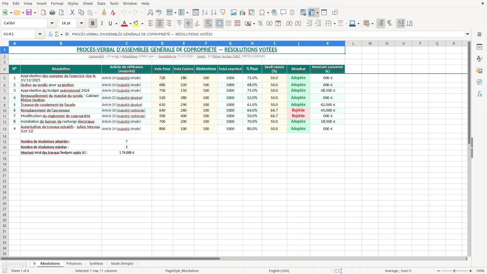Insert a hyperlink via toolbar
Image resolution: width=487 pixels, height=274 pixels.
pyautogui.click(x=274, y=13)
